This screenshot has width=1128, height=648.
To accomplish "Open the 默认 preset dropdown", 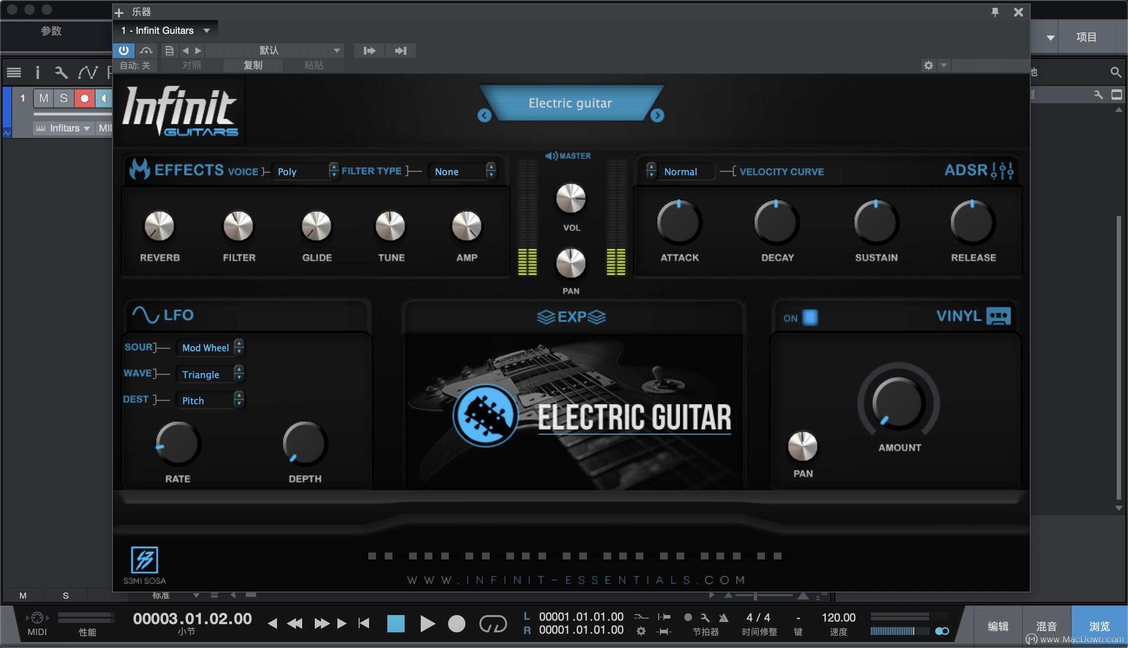I will tap(274, 50).
